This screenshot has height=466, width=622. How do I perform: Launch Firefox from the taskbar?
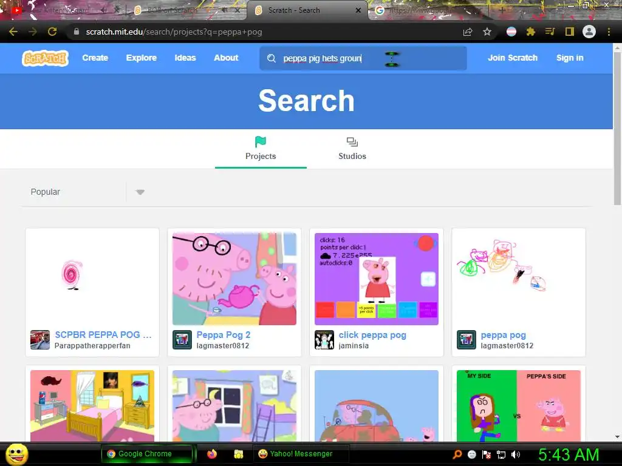click(212, 454)
